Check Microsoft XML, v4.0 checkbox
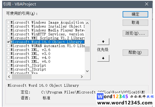The width and height of the screenshot is (155, 107). (9, 58)
